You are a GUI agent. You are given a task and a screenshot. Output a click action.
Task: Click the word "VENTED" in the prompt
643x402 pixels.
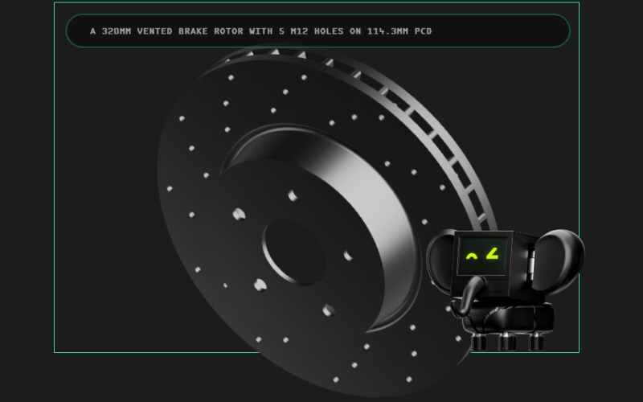[160, 31]
